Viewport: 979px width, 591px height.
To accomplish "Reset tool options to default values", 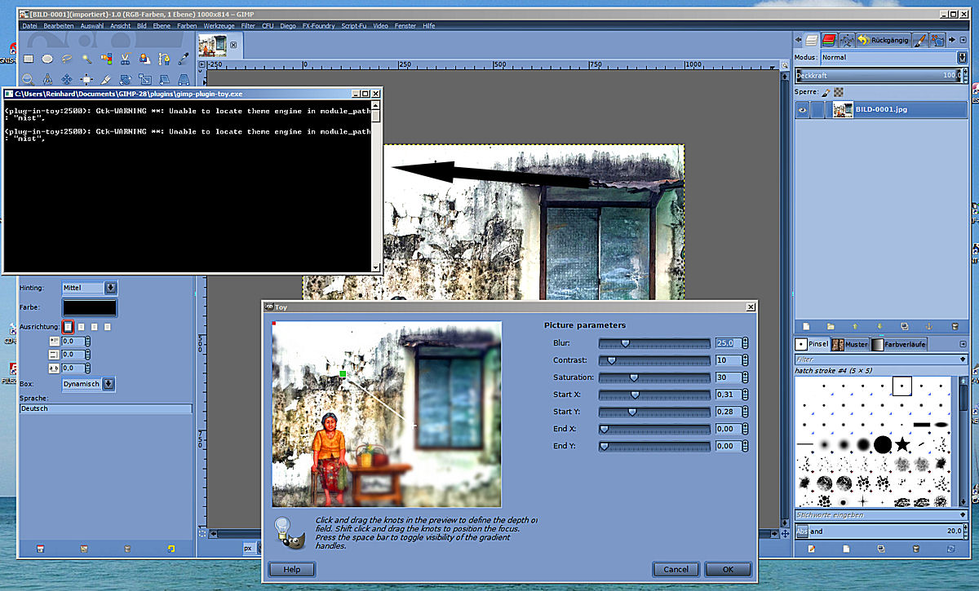I will [171, 549].
